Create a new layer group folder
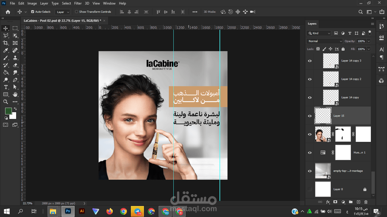The image size is (387, 217). (x=350, y=202)
